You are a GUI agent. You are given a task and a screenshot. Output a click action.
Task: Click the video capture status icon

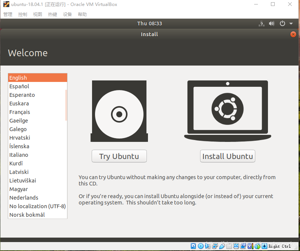tap(243, 246)
